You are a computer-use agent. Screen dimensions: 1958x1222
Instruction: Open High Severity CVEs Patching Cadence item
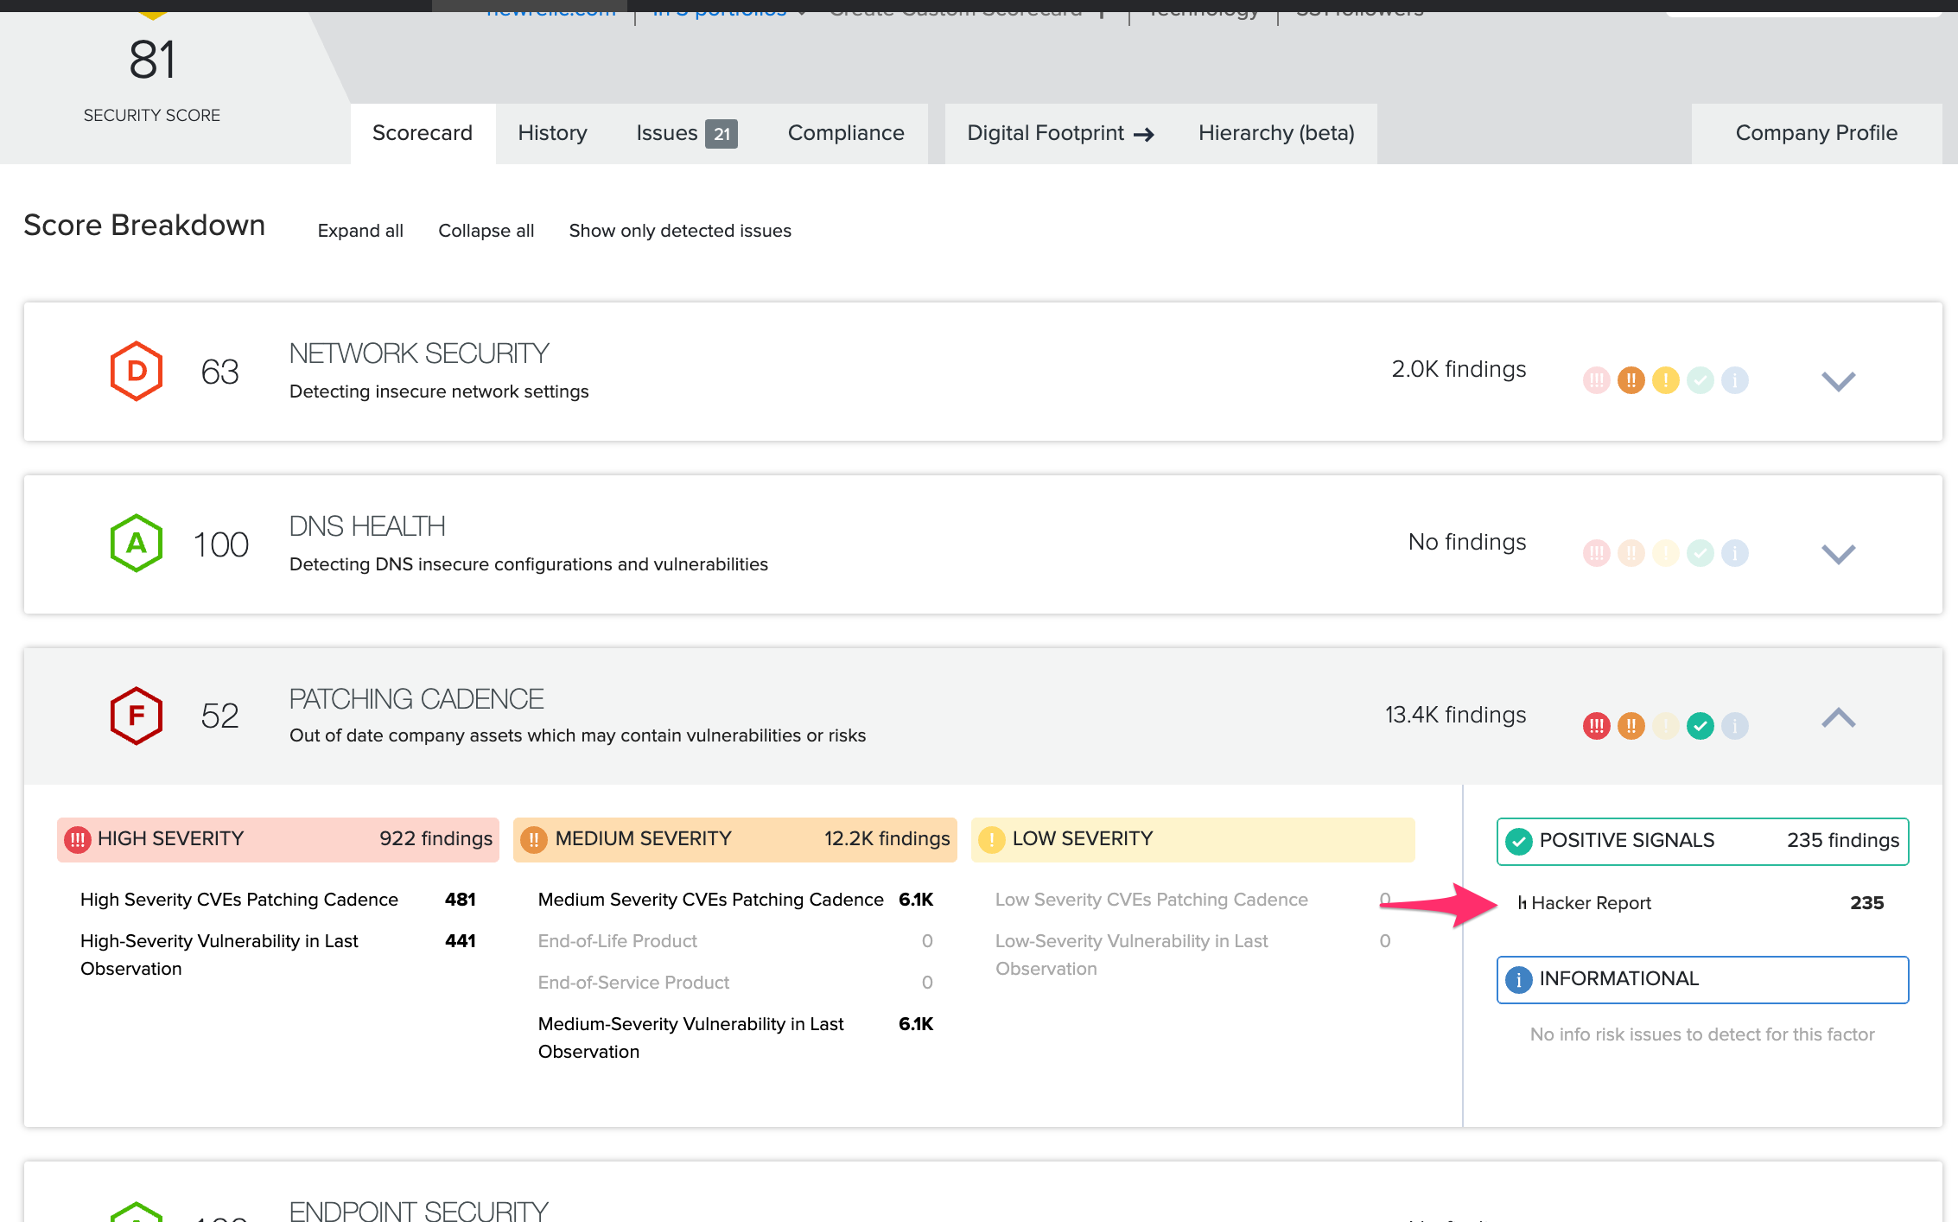click(239, 900)
